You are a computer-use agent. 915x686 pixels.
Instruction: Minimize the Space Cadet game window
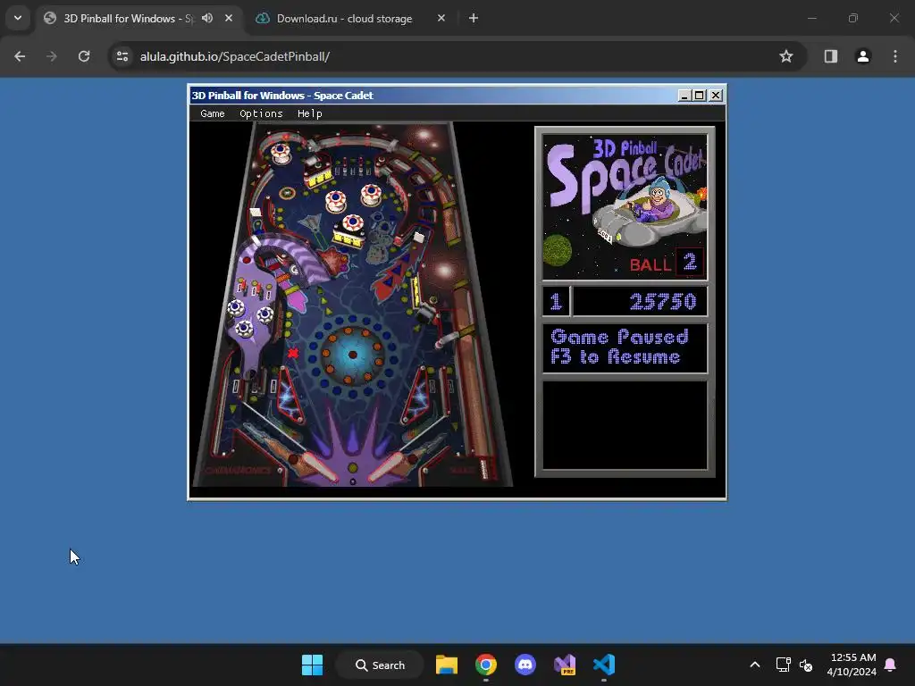pyautogui.click(x=684, y=96)
